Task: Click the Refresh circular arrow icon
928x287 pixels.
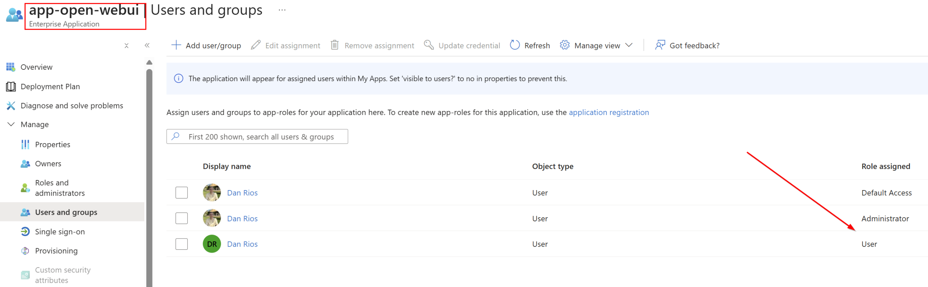Action: click(x=515, y=45)
